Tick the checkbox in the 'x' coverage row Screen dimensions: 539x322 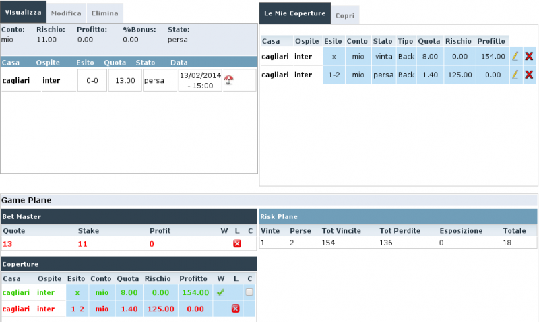[x=249, y=292]
